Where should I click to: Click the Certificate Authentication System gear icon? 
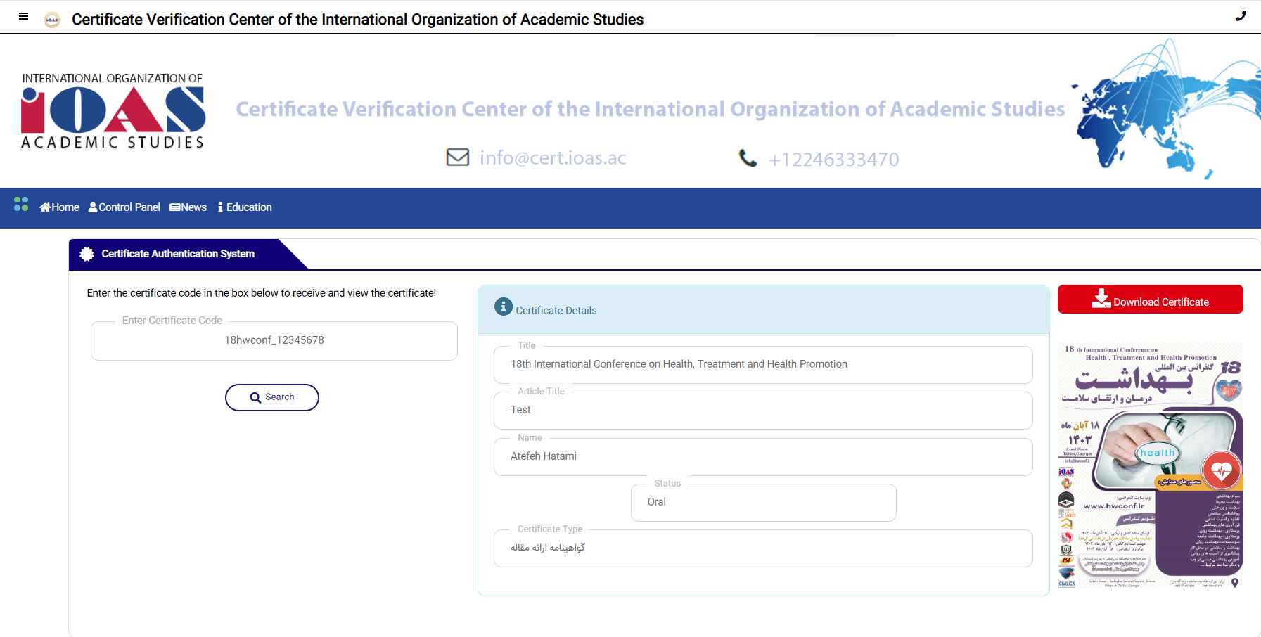pos(87,254)
